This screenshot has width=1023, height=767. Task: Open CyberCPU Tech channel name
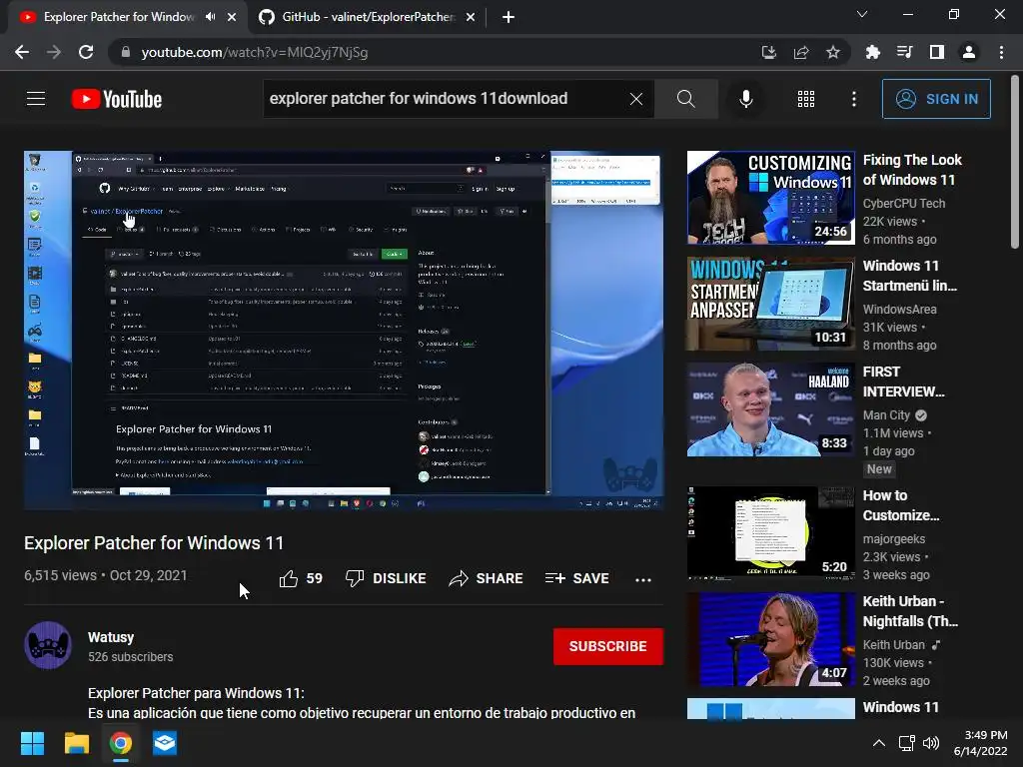point(903,204)
